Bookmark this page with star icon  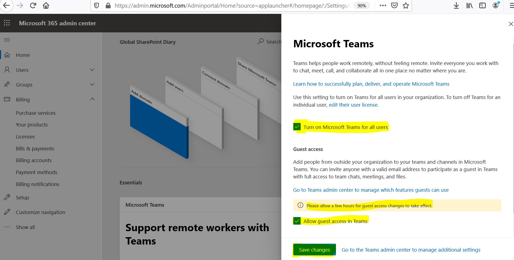[x=406, y=5]
